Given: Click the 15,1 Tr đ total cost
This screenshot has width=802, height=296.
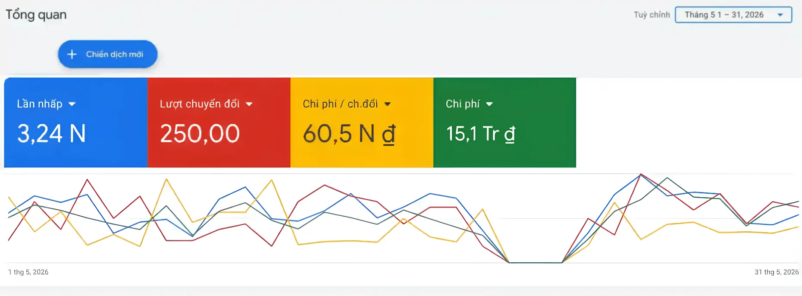Looking at the screenshot, I should [480, 134].
